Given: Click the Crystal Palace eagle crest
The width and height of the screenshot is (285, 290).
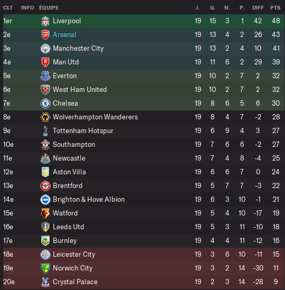Looking at the screenshot, I should pos(45,282).
